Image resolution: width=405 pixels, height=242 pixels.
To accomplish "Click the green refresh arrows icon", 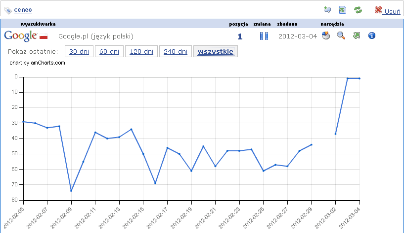I will tap(358, 10).
